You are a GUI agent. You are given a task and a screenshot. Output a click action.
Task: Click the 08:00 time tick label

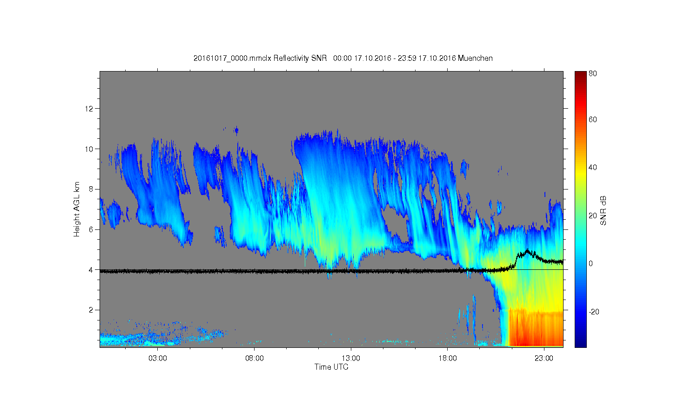255,359
